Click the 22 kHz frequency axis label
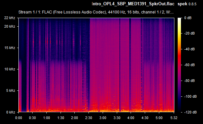 click(10, 18)
